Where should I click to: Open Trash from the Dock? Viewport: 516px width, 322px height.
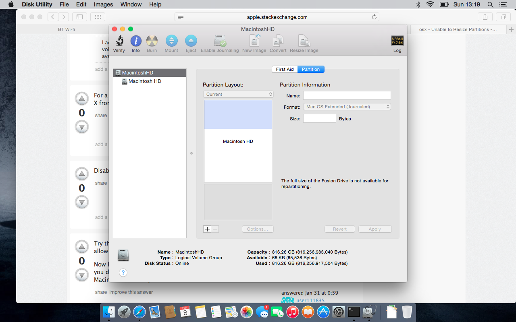coord(407,312)
